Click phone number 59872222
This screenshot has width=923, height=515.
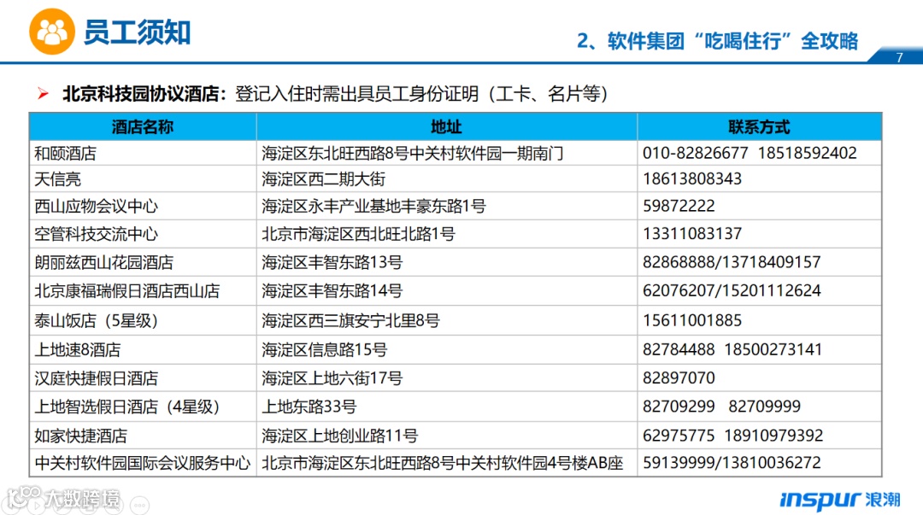(679, 206)
